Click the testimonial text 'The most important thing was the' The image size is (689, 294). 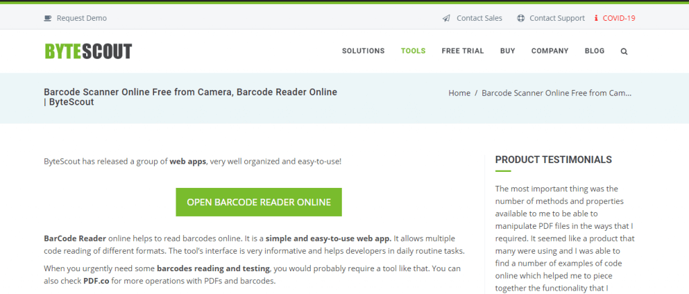556,189
